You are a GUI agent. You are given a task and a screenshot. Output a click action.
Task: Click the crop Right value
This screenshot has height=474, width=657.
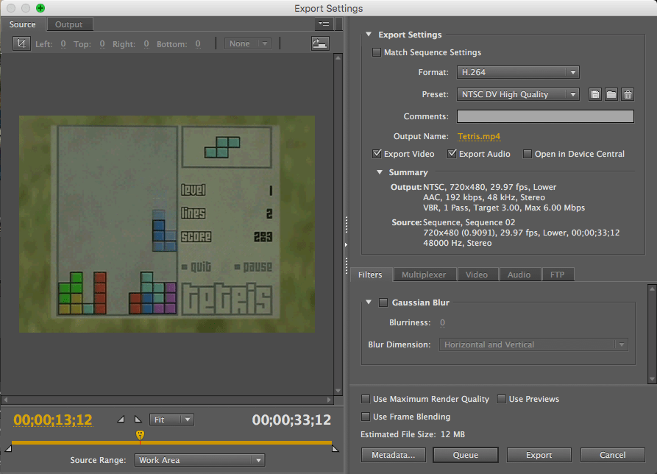pyautogui.click(x=146, y=43)
